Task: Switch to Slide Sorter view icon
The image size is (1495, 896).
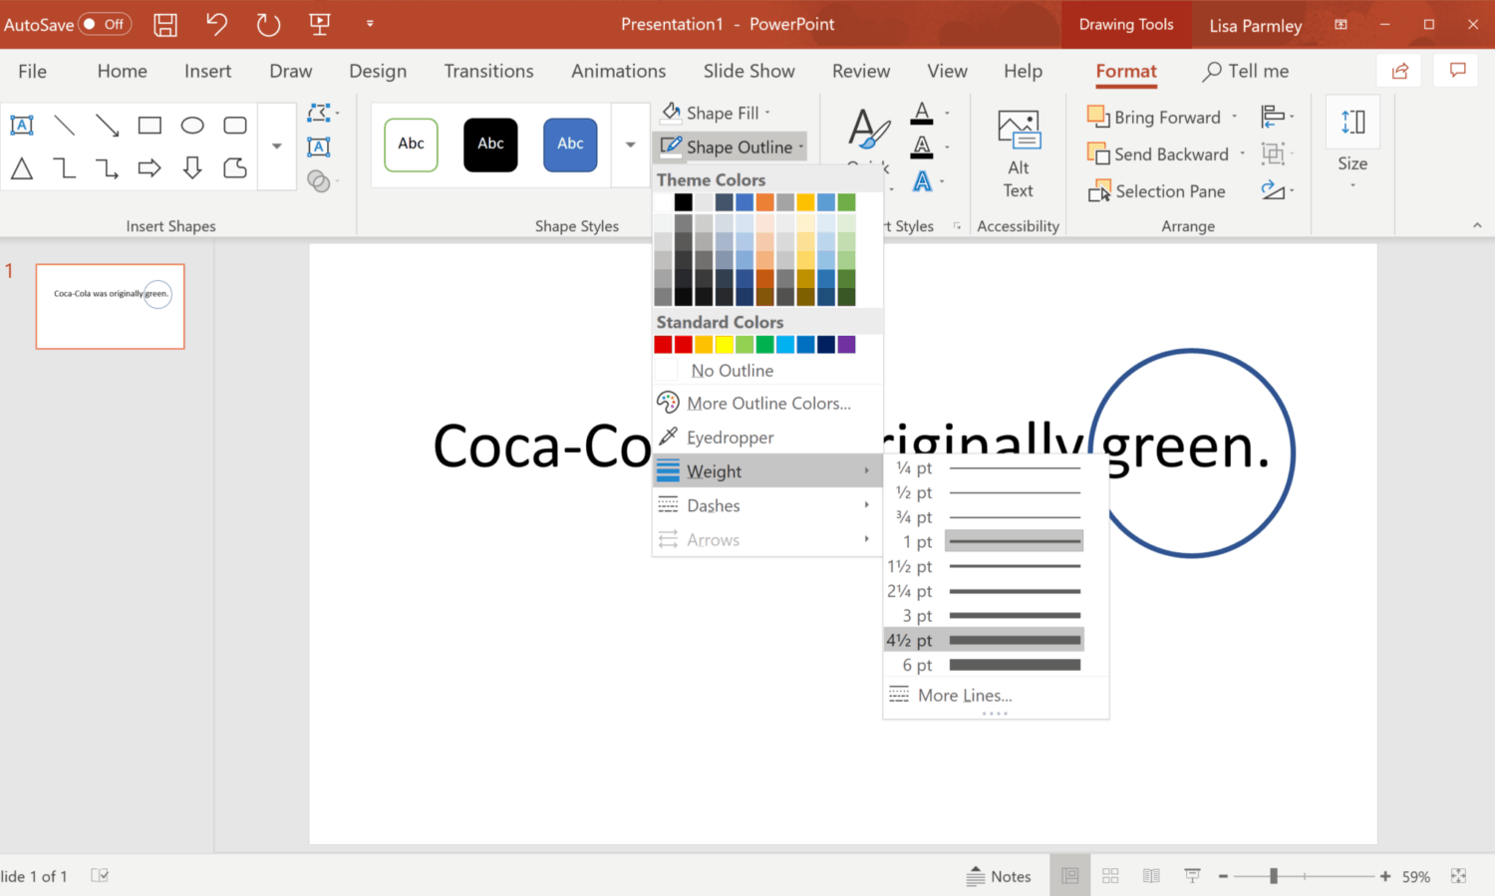Action: 1110,876
